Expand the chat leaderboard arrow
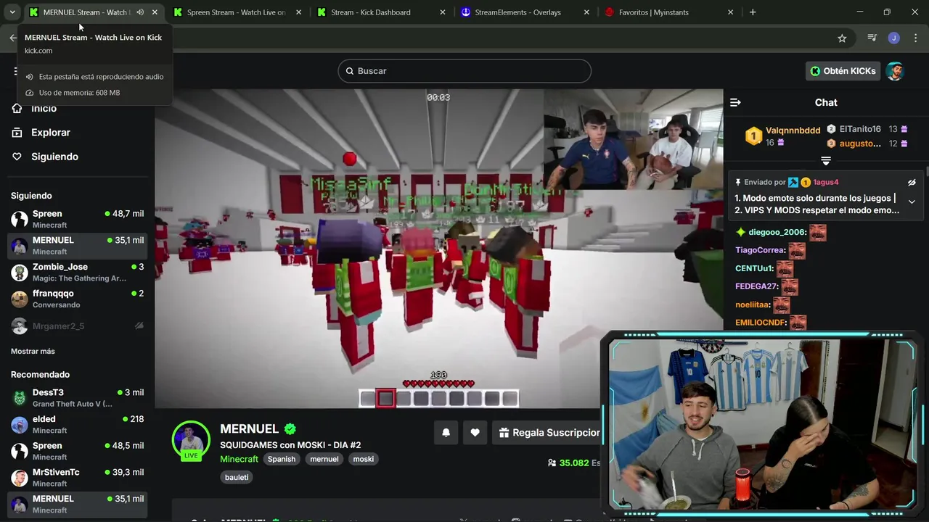Viewport: 929px width, 522px height. 826,161
